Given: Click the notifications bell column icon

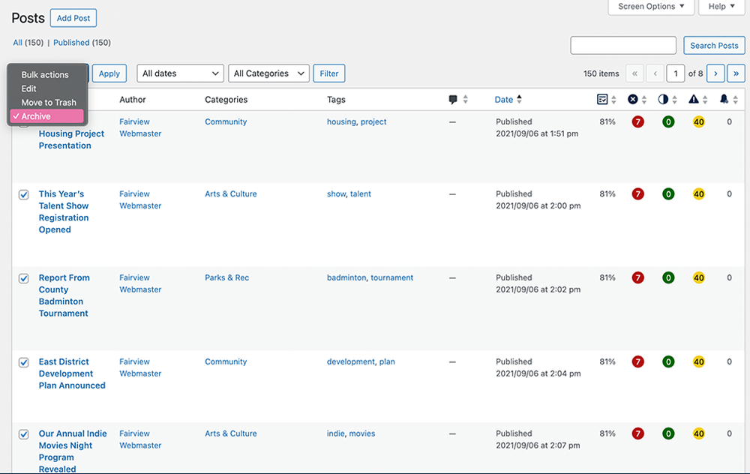Looking at the screenshot, I should pos(724,99).
